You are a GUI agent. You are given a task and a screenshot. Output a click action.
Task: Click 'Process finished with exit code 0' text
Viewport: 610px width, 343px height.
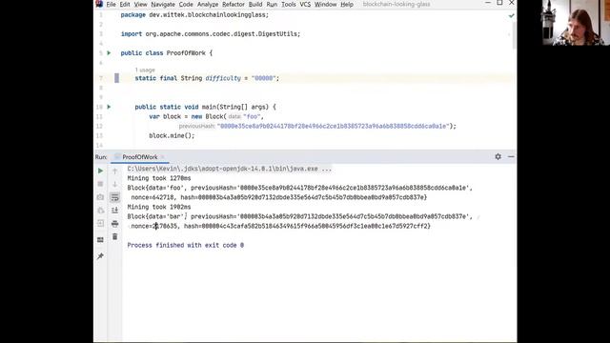(x=186, y=245)
